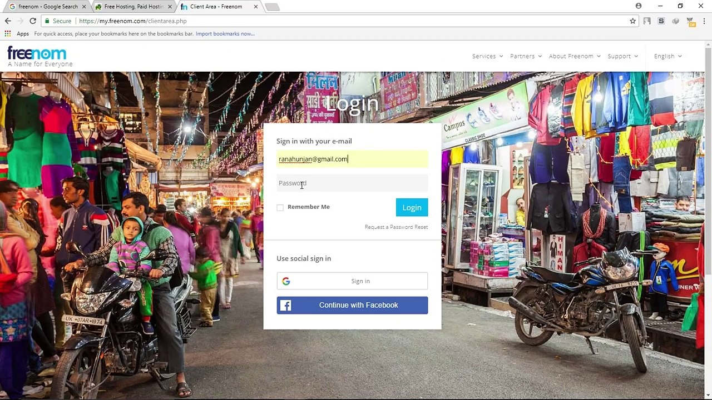Screen dimensions: 712x400
Task: Expand the Support dropdown menu
Action: click(x=622, y=56)
